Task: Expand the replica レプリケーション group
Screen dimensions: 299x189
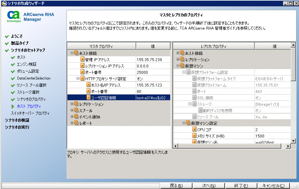Action: tap(178, 59)
